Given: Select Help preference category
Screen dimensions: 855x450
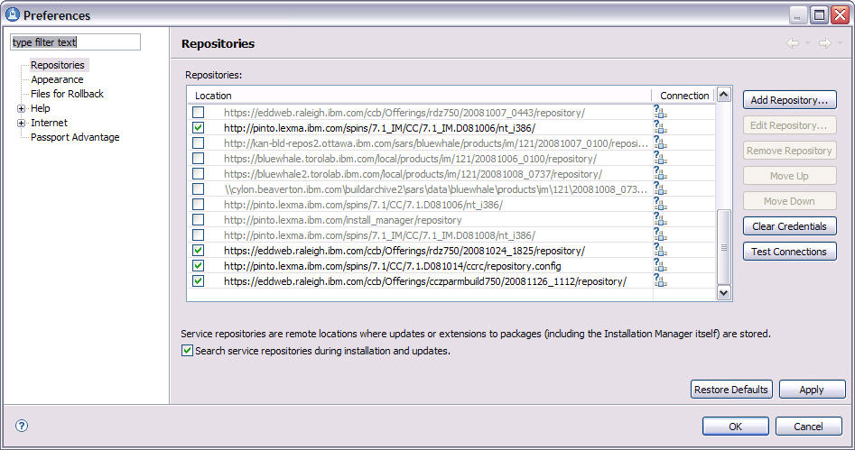Looking at the screenshot, I should [41, 108].
